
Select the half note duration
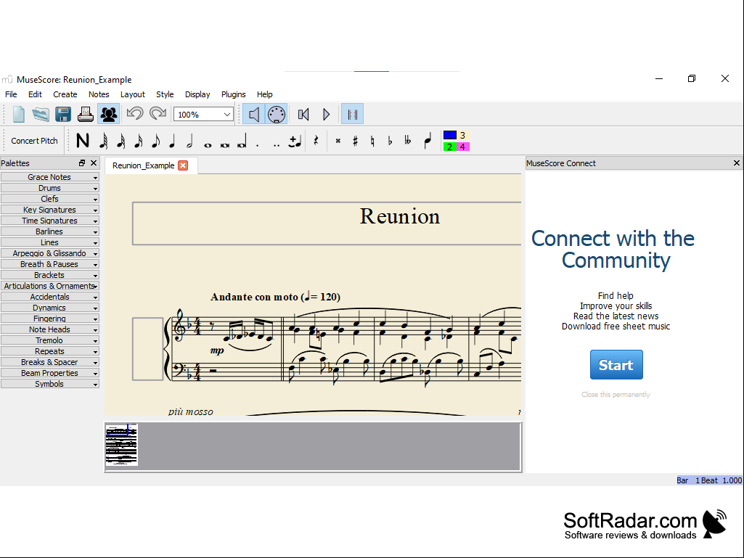click(x=189, y=141)
